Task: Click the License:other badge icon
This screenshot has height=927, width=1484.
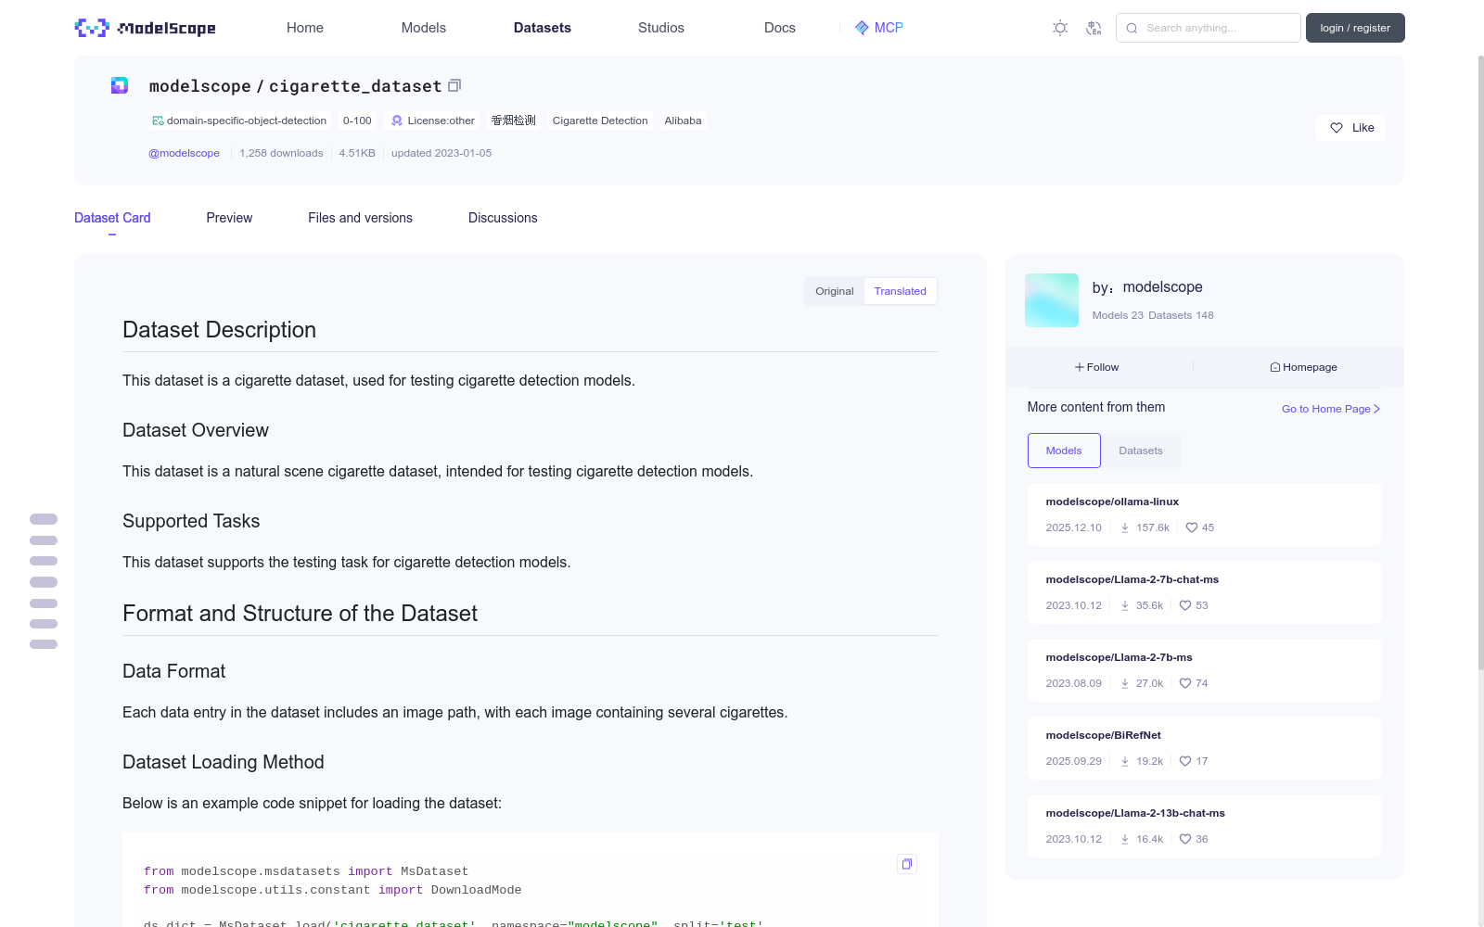Action: coord(397,121)
